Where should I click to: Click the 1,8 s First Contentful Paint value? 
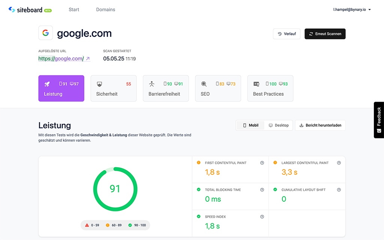point(212,172)
